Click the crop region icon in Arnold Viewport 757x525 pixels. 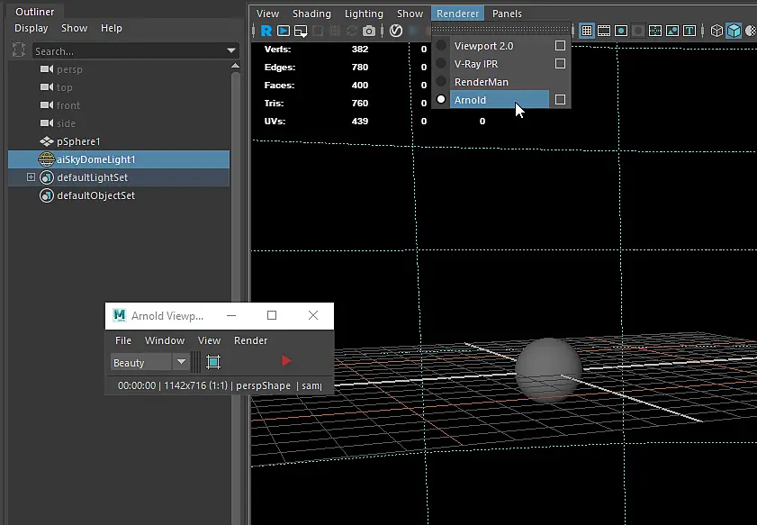click(213, 362)
